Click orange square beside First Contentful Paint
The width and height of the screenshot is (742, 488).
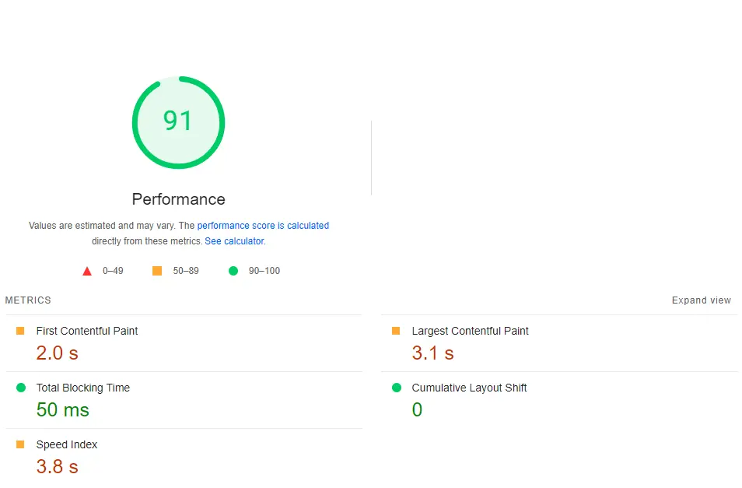pyautogui.click(x=20, y=331)
